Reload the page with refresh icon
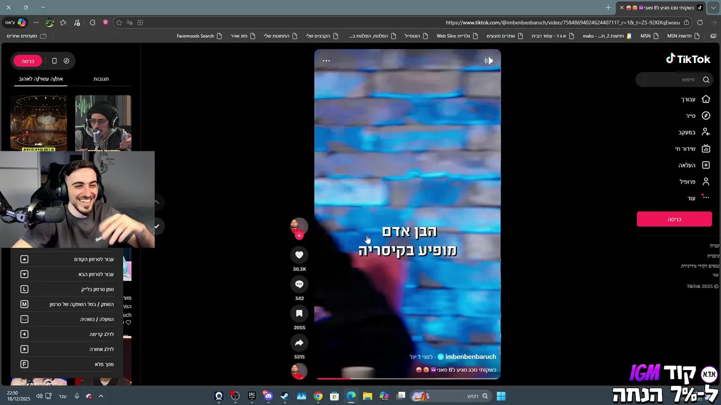 700,22
